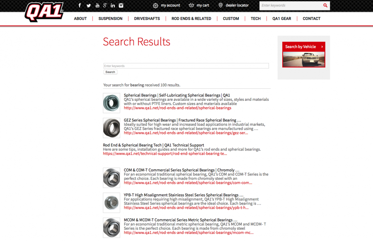Viewport: 373px width, 241px height.
Task: Open the Rod End & Spherical Bearing Tech title
Action: pyautogui.click(x=153, y=145)
